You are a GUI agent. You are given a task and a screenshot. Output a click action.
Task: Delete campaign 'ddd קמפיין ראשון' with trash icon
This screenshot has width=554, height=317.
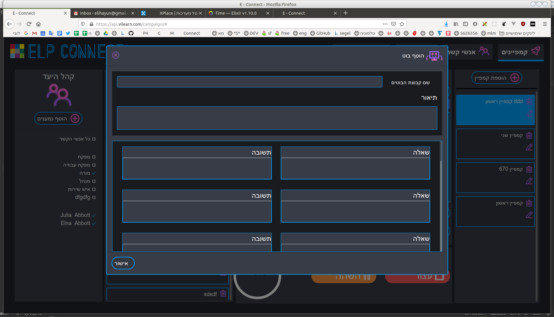(x=529, y=102)
